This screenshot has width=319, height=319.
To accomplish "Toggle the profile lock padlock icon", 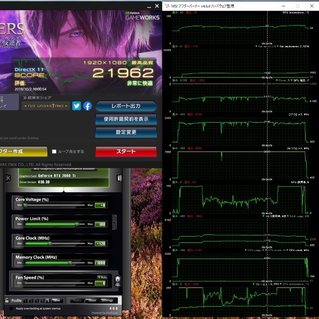I will pyautogui.click(x=7, y=300).
